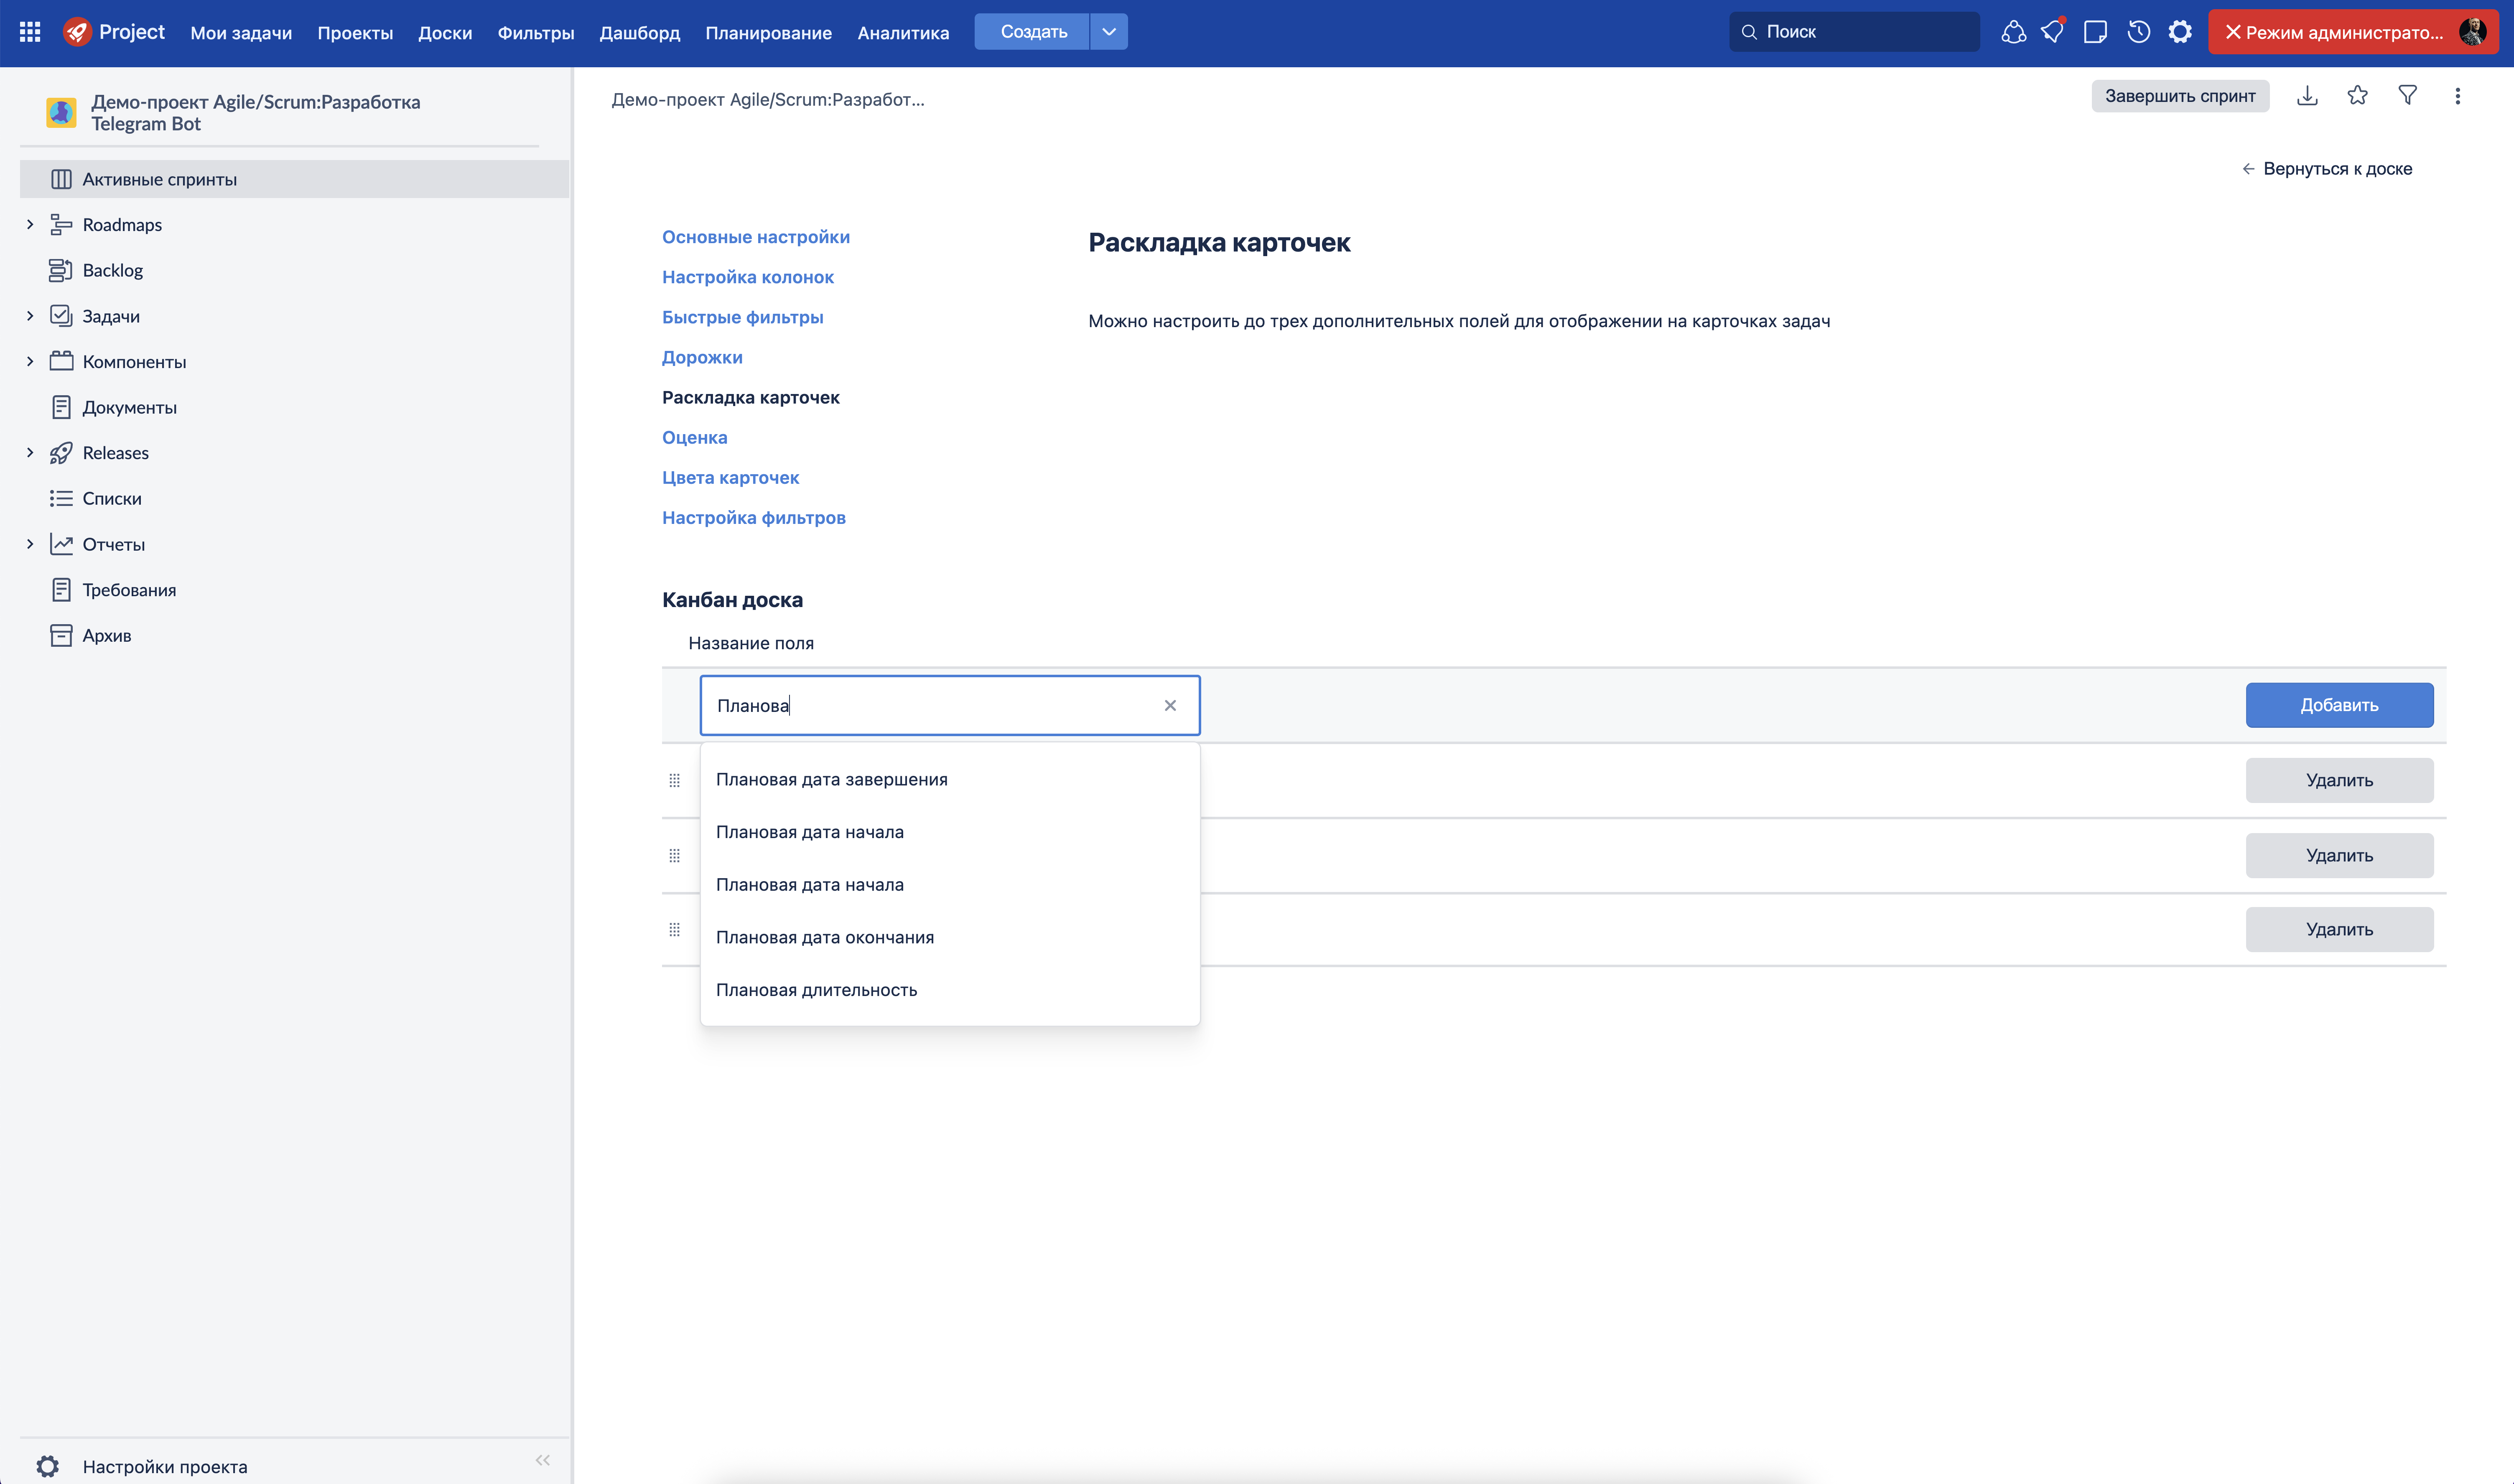Viewport: 2514px width, 1484px height.
Task: Click the Документы icon in sidebar
Action: (x=61, y=407)
